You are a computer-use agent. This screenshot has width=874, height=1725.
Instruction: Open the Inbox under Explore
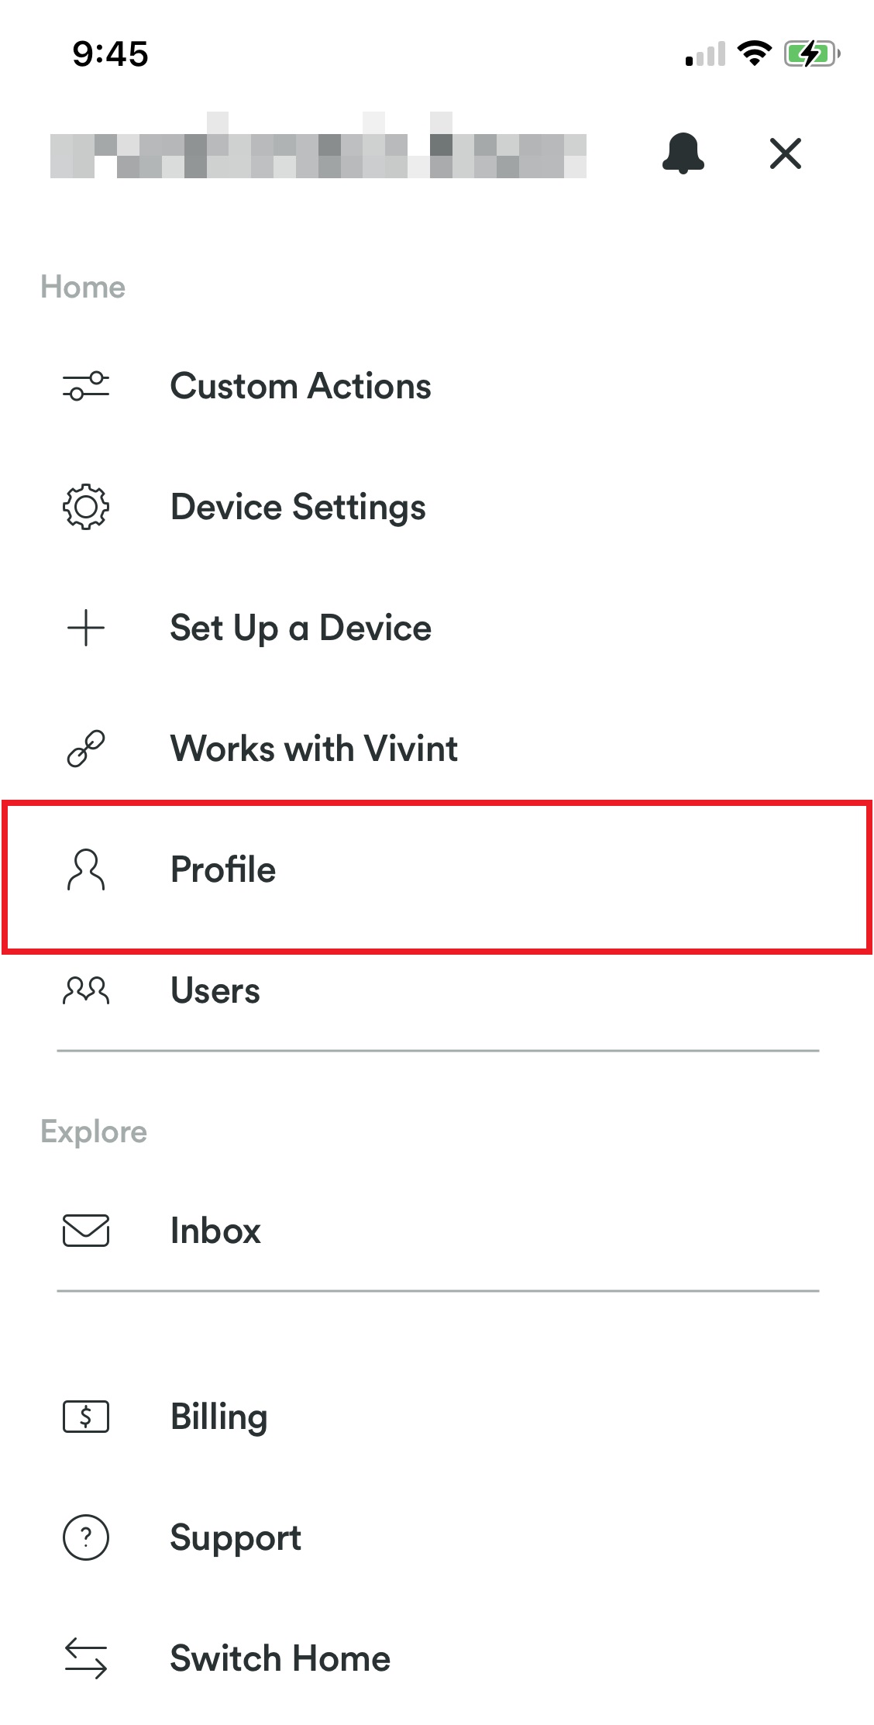[215, 1231]
